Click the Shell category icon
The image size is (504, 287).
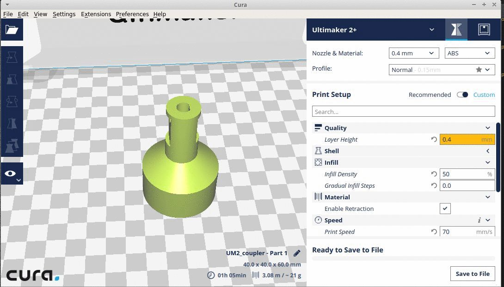click(x=318, y=151)
